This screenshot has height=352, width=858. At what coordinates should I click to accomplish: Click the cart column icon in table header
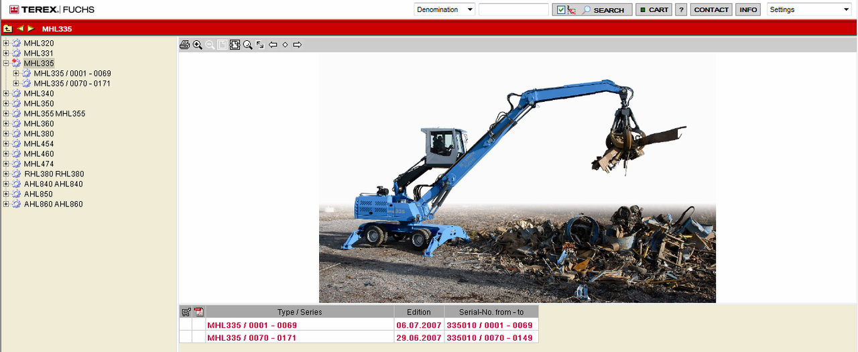[186, 312]
